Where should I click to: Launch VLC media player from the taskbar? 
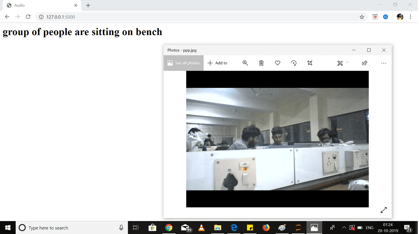point(201,228)
